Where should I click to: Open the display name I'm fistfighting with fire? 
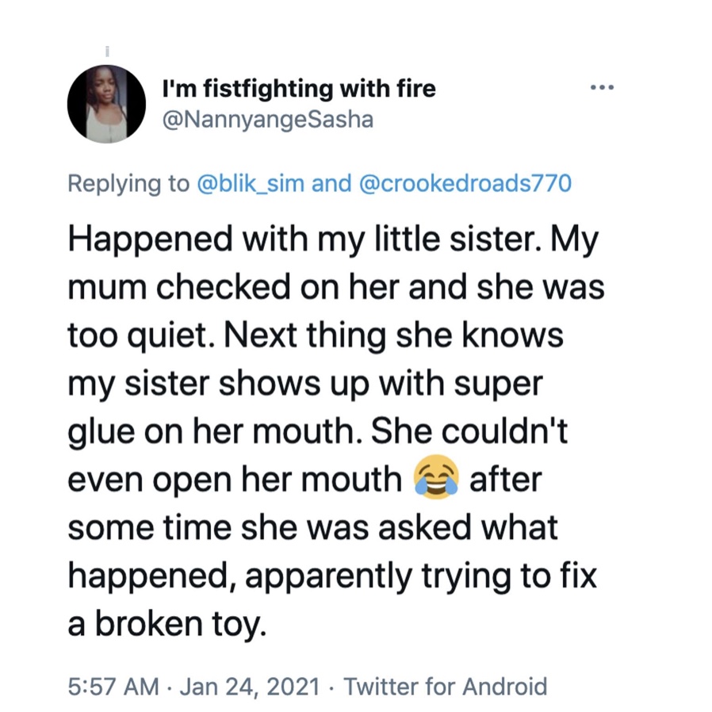[x=299, y=89]
